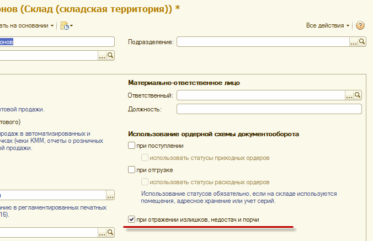373x241 pixels.
Task: Expand the 'Все действия' dropdown menu
Action: point(329,25)
